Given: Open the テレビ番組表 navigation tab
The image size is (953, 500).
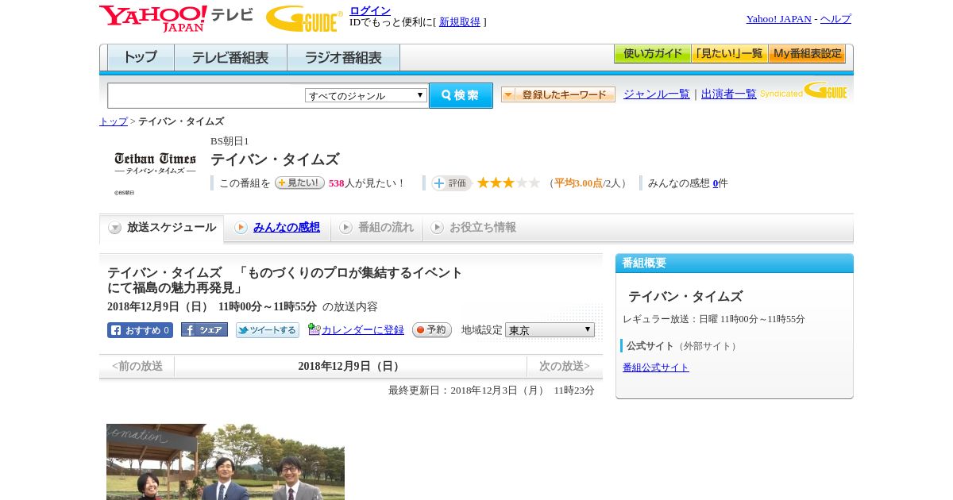Looking at the screenshot, I should coord(230,58).
